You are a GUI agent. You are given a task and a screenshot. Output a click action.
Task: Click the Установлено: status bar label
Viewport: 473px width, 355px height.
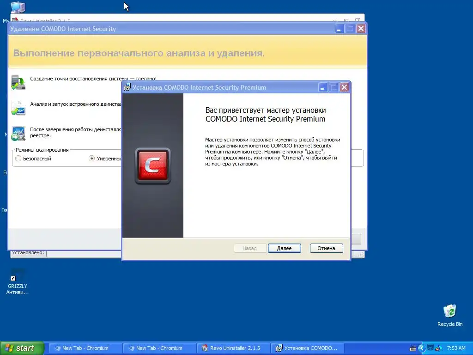28,253
